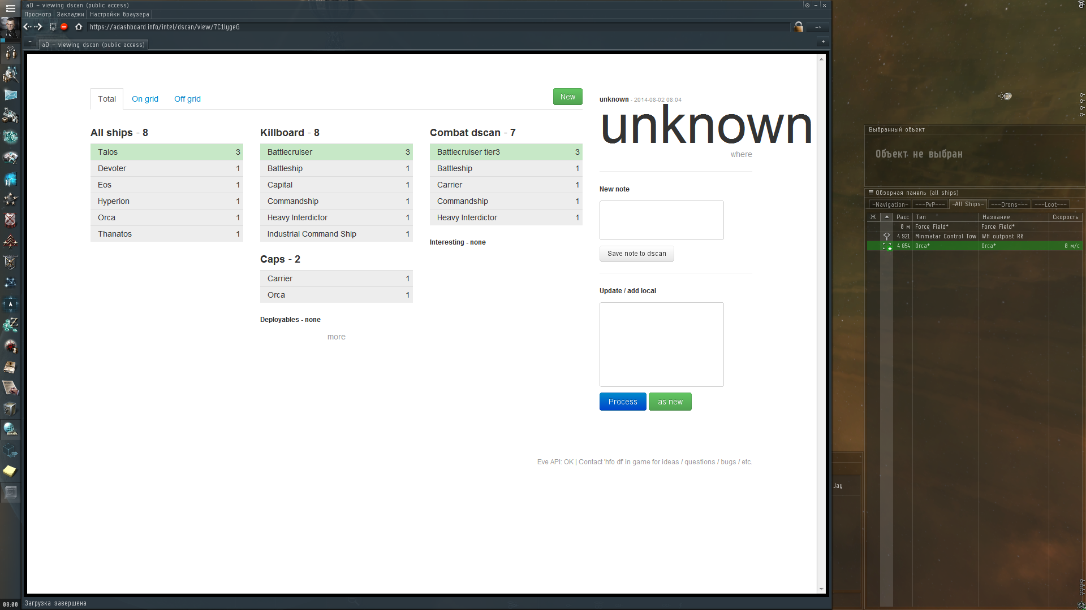
Task: Click the where link under unknown
Action: (x=741, y=154)
